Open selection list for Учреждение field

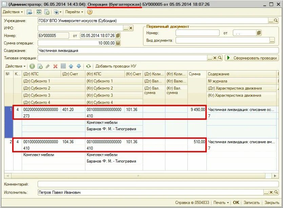click(271, 21)
